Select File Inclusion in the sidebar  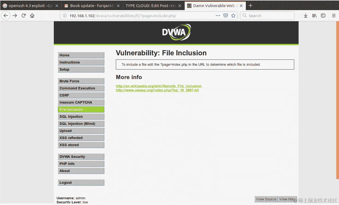81,109
